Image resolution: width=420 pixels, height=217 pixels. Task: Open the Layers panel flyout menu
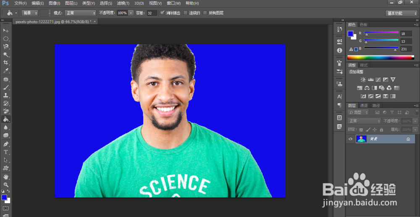[x=416, y=106]
